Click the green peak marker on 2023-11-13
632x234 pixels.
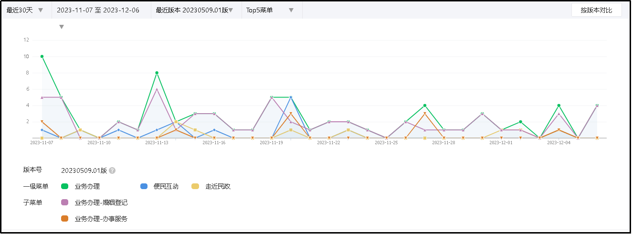tap(157, 73)
